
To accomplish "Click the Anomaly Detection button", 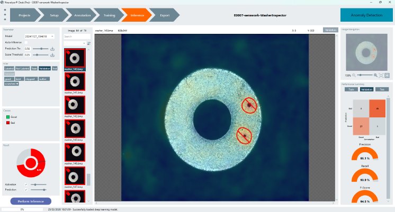I will (x=366, y=15).
